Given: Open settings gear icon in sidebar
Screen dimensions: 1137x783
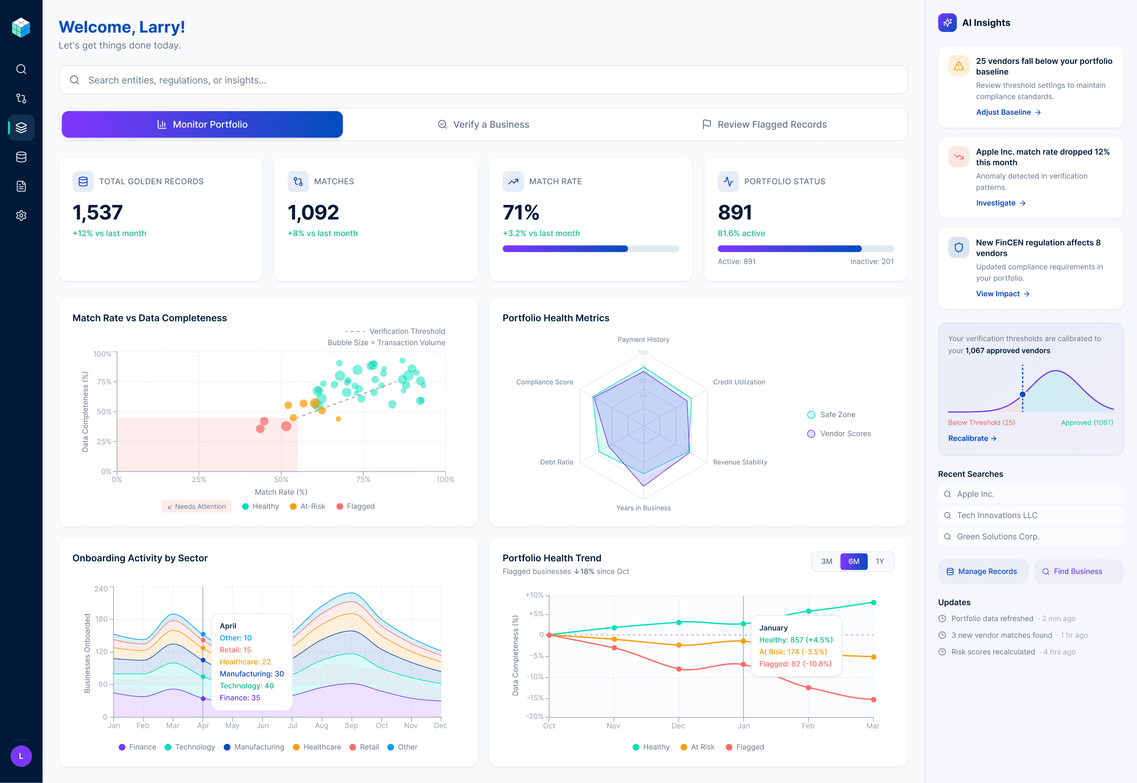Looking at the screenshot, I should (21, 215).
